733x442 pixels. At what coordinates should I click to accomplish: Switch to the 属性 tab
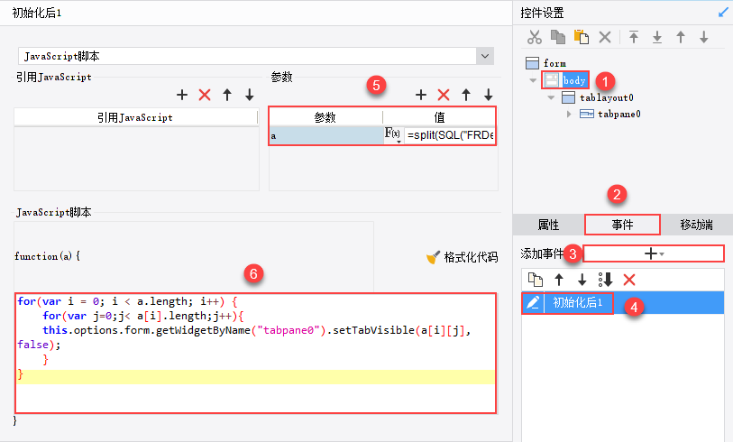[x=548, y=225]
